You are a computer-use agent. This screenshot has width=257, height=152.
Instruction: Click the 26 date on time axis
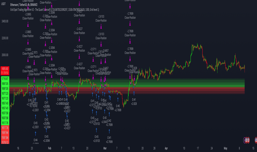(x=154, y=148)
